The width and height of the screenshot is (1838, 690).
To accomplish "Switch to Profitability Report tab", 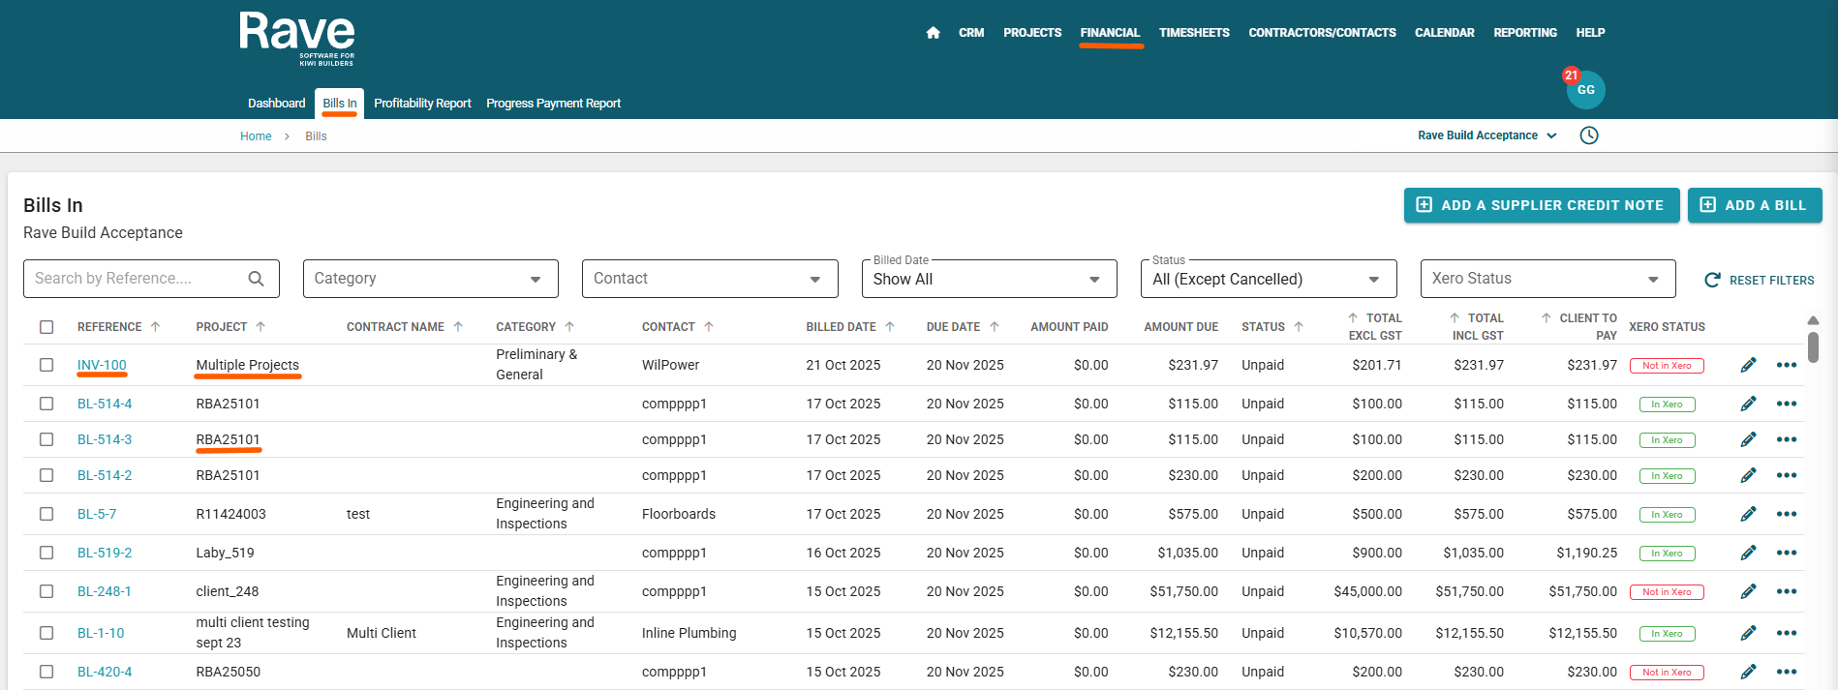I will coord(422,104).
